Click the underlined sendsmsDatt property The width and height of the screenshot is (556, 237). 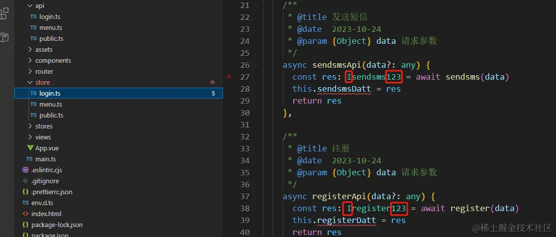click(344, 89)
